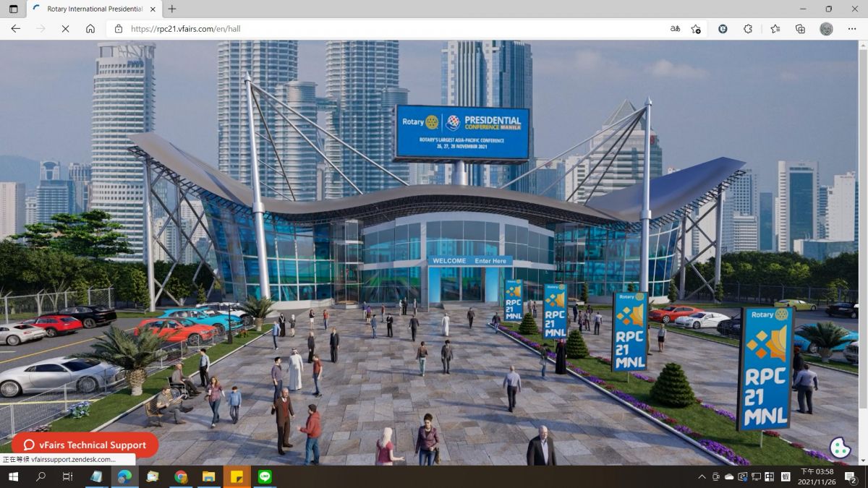Screen dimensions: 868x488
Task: Go back to the previous page
Action: pos(15,29)
